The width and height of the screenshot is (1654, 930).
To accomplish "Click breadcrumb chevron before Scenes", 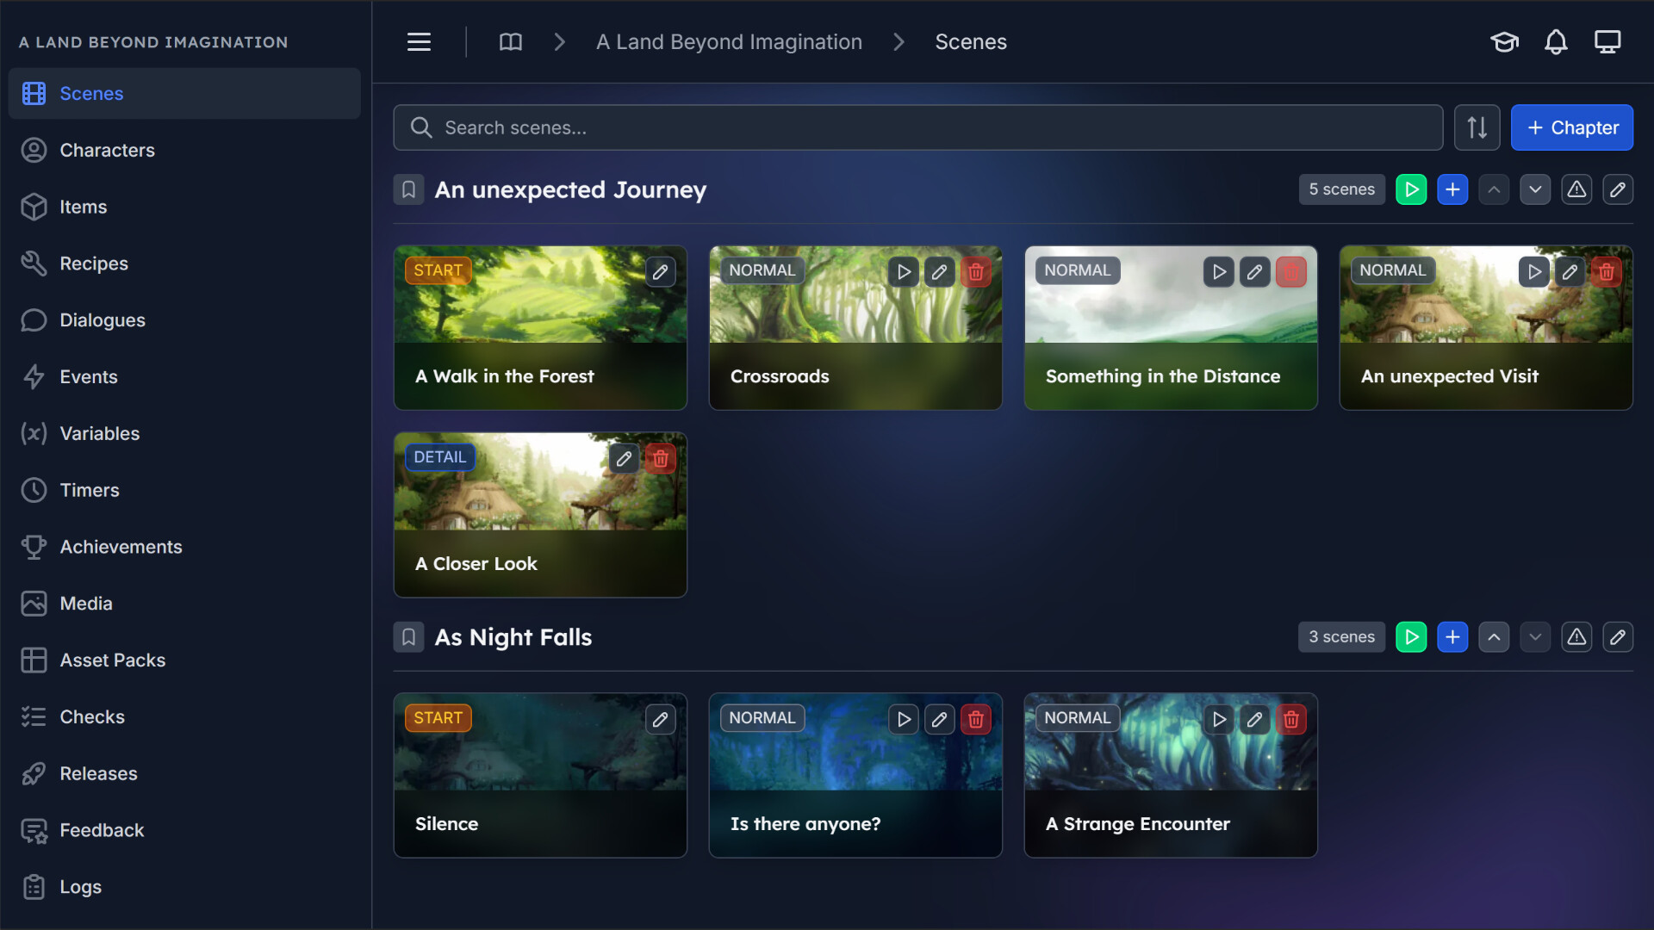I will coord(899,42).
